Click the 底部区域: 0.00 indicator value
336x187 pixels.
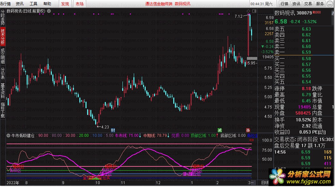[x=233, y=136]
